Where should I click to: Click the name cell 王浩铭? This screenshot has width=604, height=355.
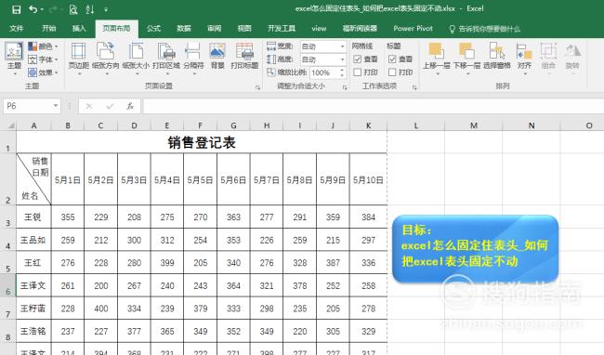pyautogui.click(x=33, y=331)
